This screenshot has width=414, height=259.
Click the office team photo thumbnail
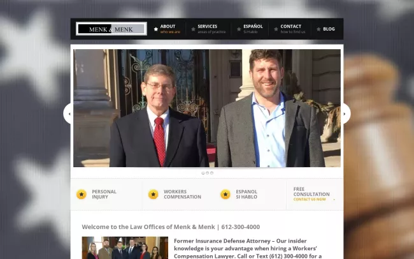(125, 248)
